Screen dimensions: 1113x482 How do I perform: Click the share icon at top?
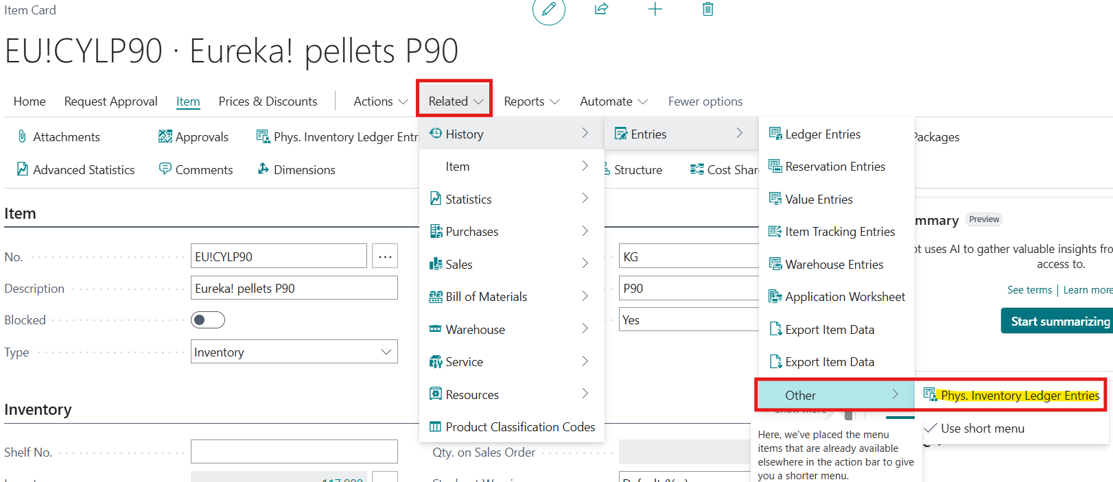(x=601, y=9)
